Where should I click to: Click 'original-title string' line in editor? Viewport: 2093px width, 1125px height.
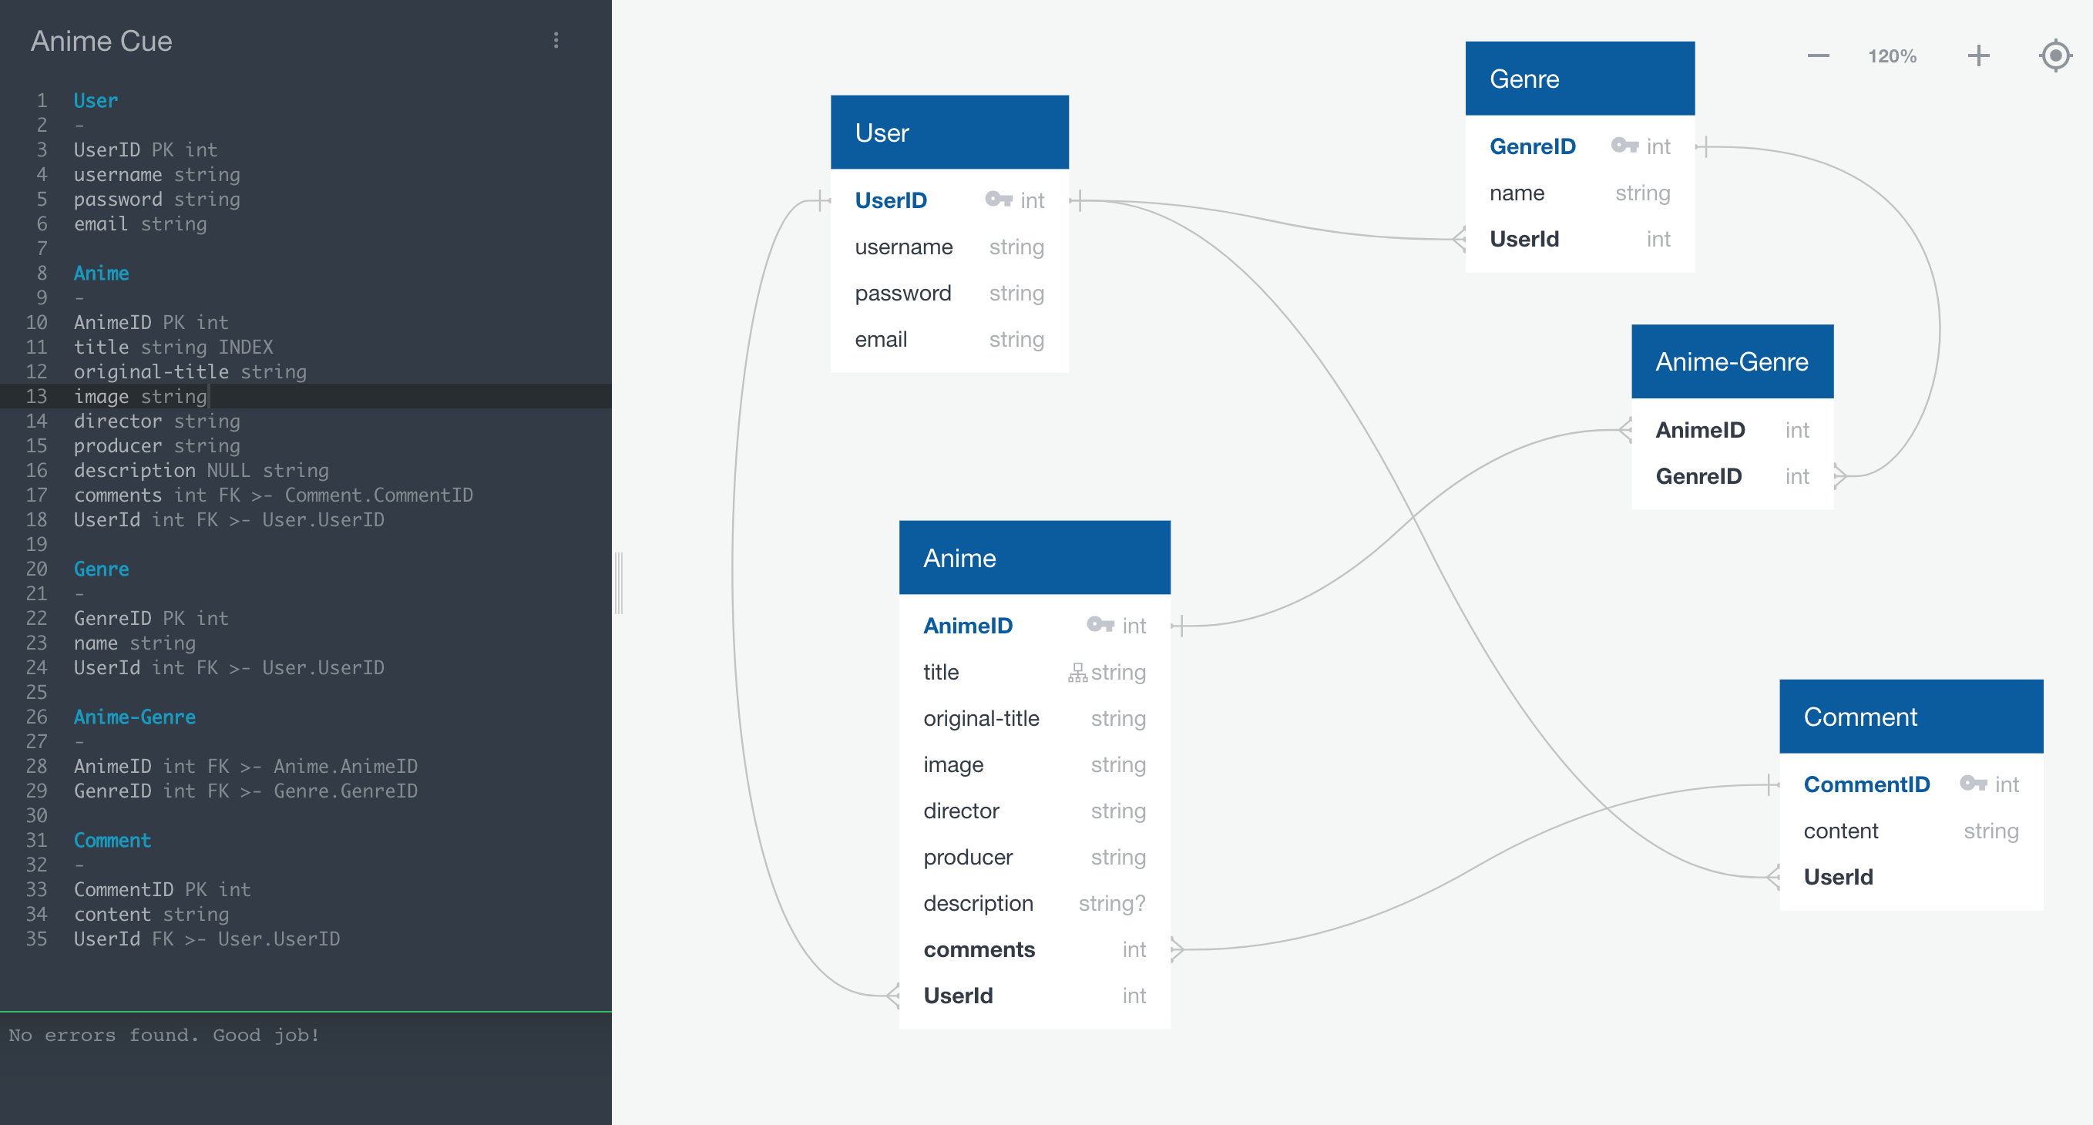pyautogui.click(x=190, y=371)
